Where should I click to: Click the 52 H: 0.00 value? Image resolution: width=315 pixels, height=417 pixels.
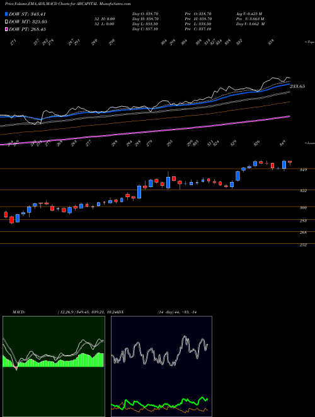105,19
